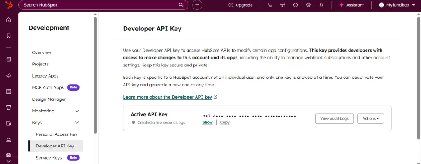421x164 pixels.
Task: Select Personal Access Key menu item
Action: tap(57, 134)
